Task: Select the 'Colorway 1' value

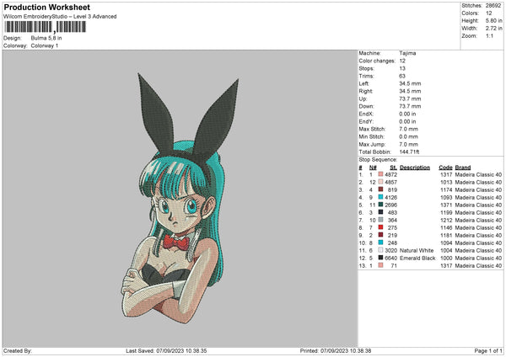Action: pyautogui.click(x=45, y=45)
